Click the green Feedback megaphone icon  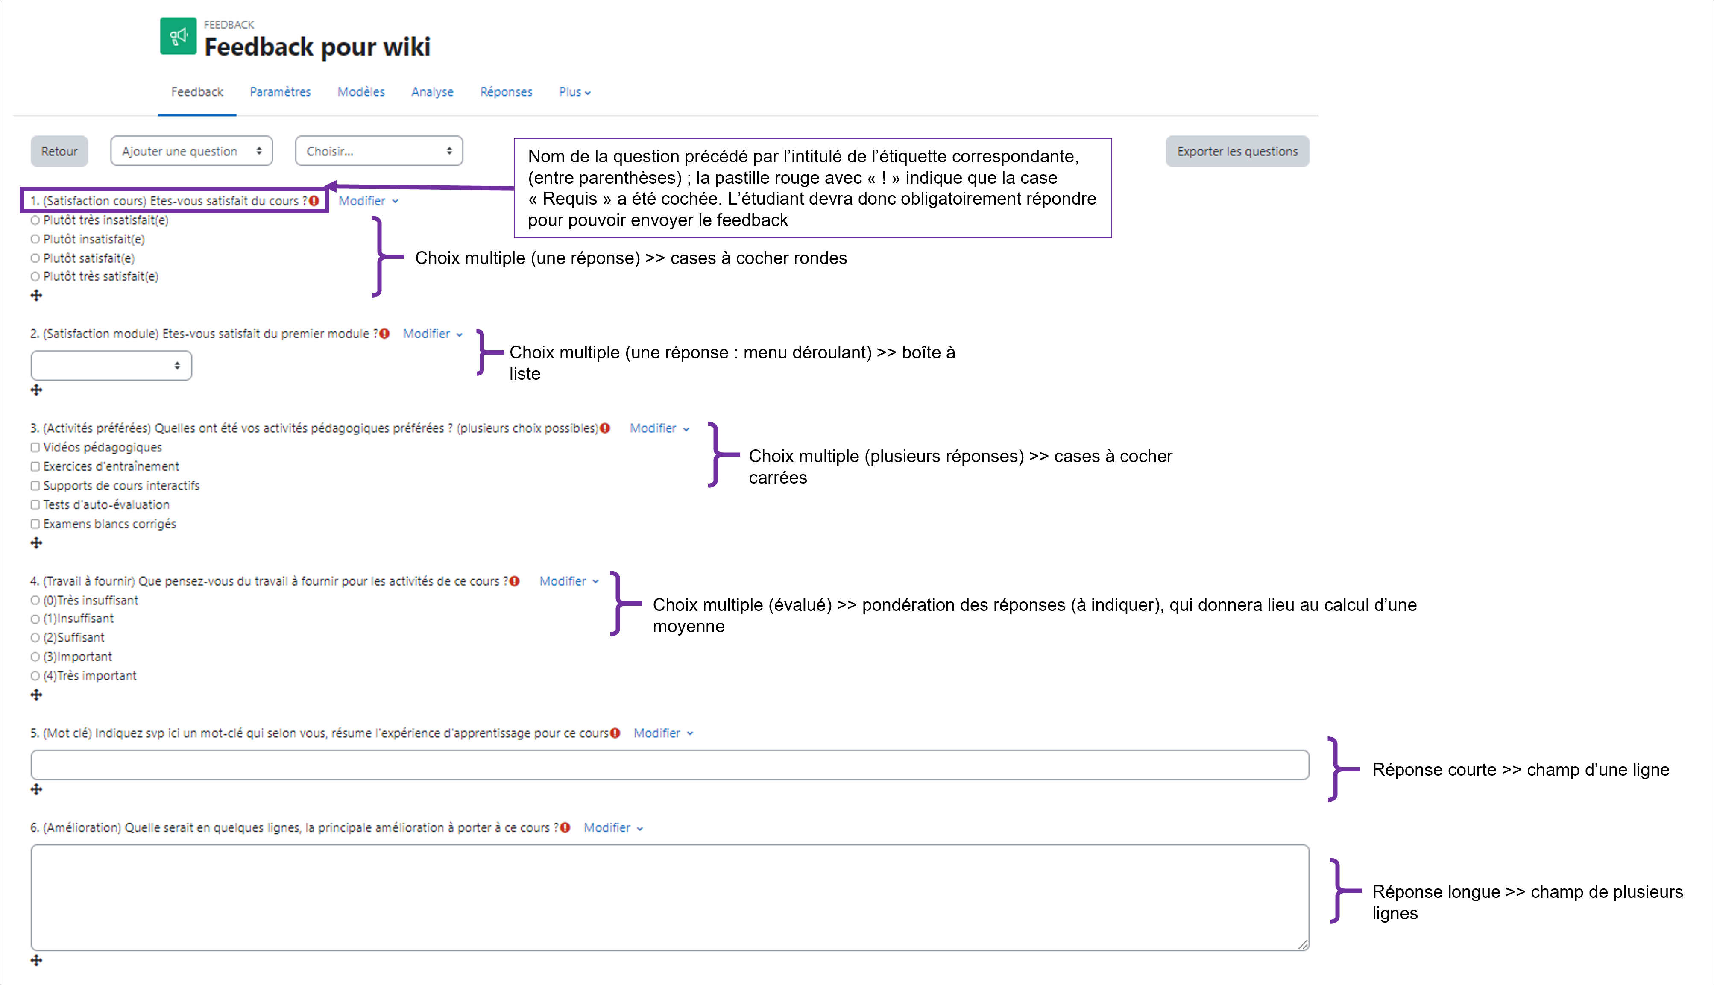(x=178, y=36)
